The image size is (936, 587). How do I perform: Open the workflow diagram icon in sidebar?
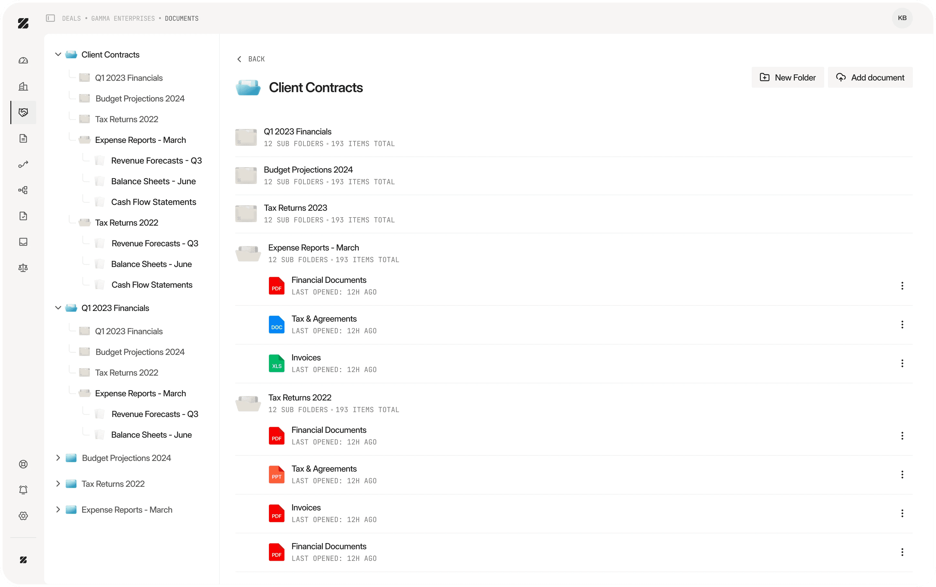click(23, 190)
